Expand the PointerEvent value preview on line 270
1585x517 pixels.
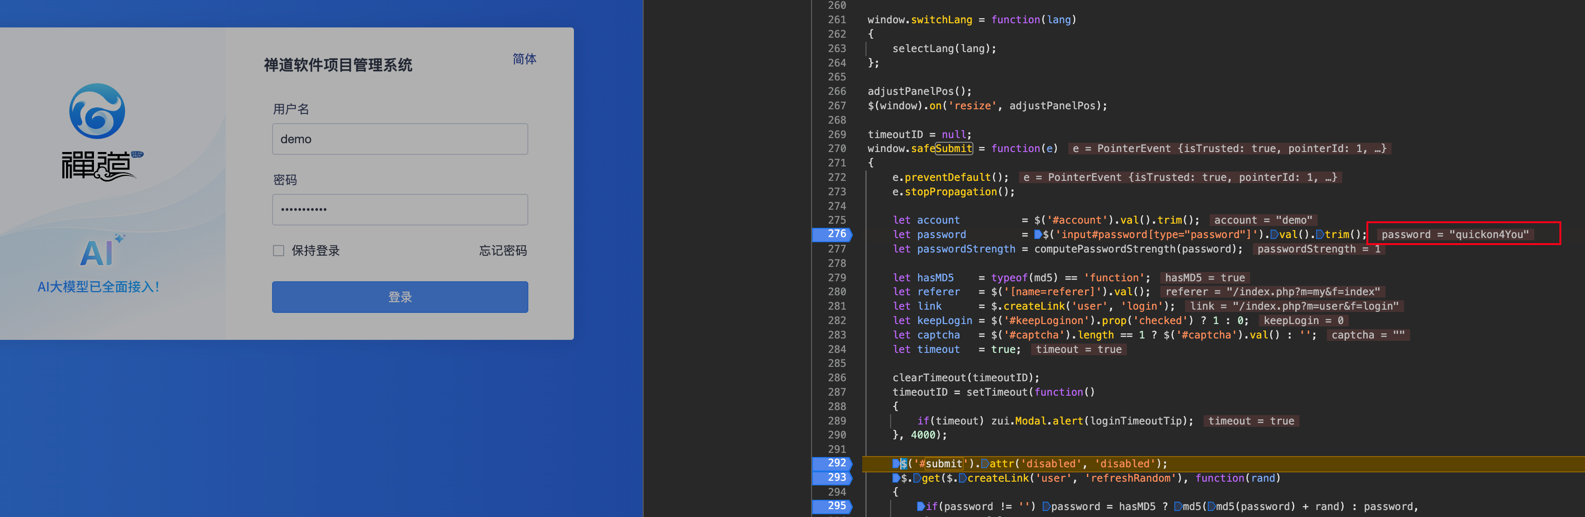pyautogui.click(x=1229, y=149)
